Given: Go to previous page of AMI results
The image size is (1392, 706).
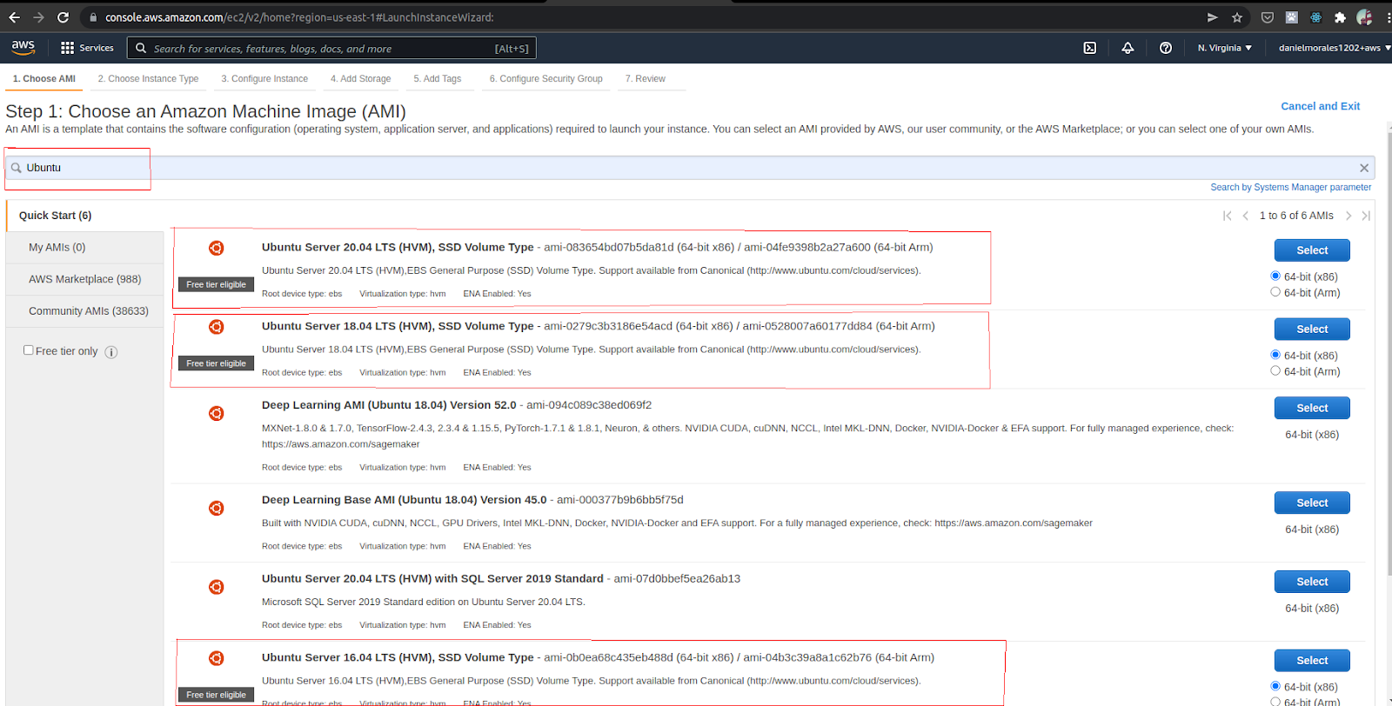Looking at the screenshot, I should tap(1246, 216).
